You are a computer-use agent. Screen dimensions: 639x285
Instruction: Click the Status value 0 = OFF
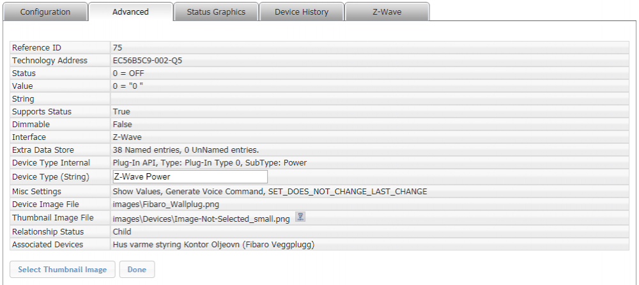tap(128, 73)
